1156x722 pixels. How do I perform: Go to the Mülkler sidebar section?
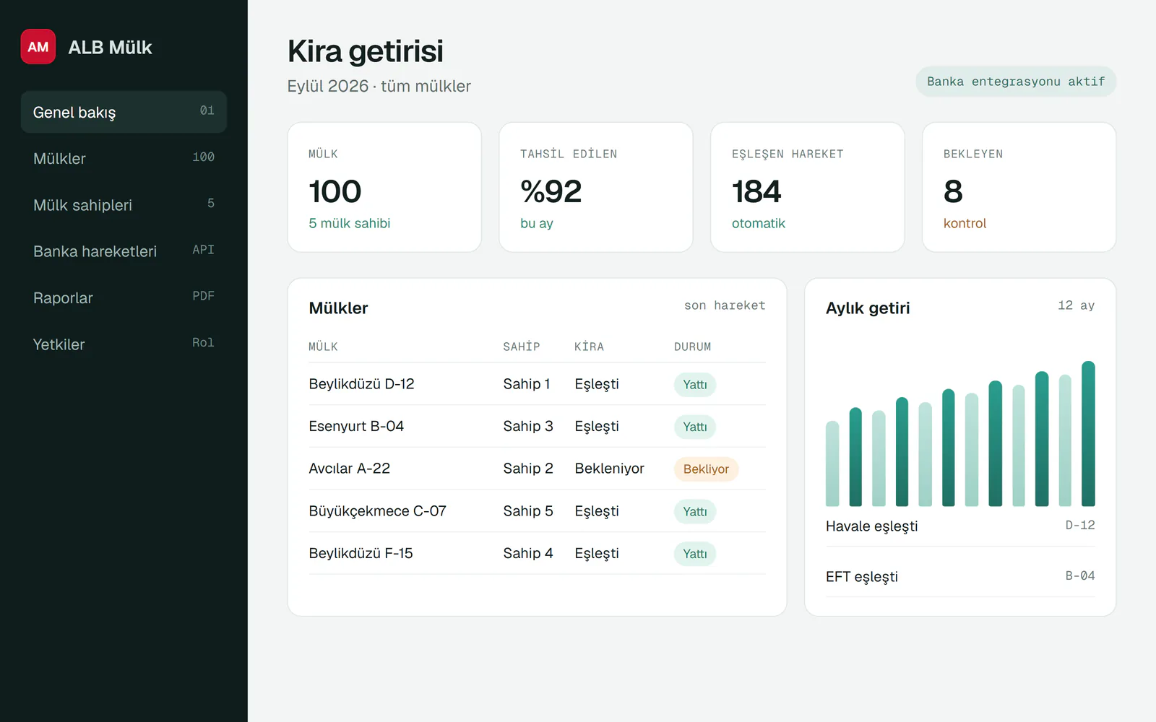point(124,158)
